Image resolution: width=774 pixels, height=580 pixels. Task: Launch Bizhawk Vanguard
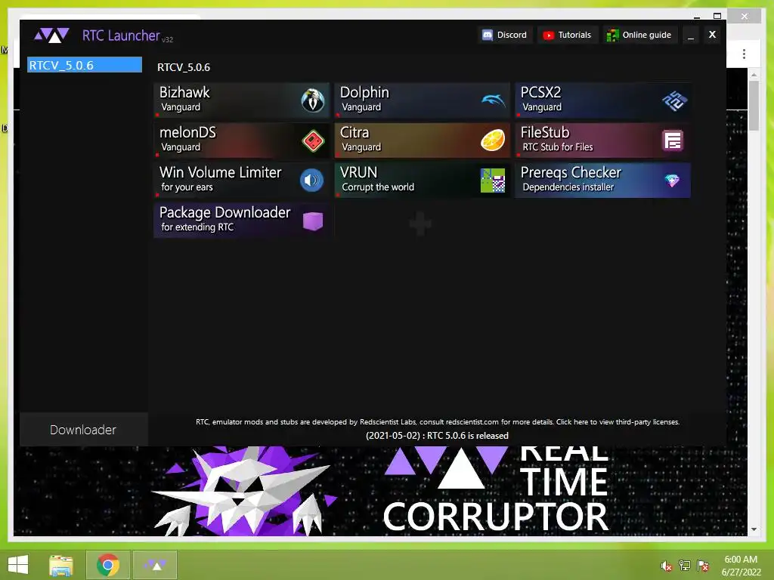241,100
